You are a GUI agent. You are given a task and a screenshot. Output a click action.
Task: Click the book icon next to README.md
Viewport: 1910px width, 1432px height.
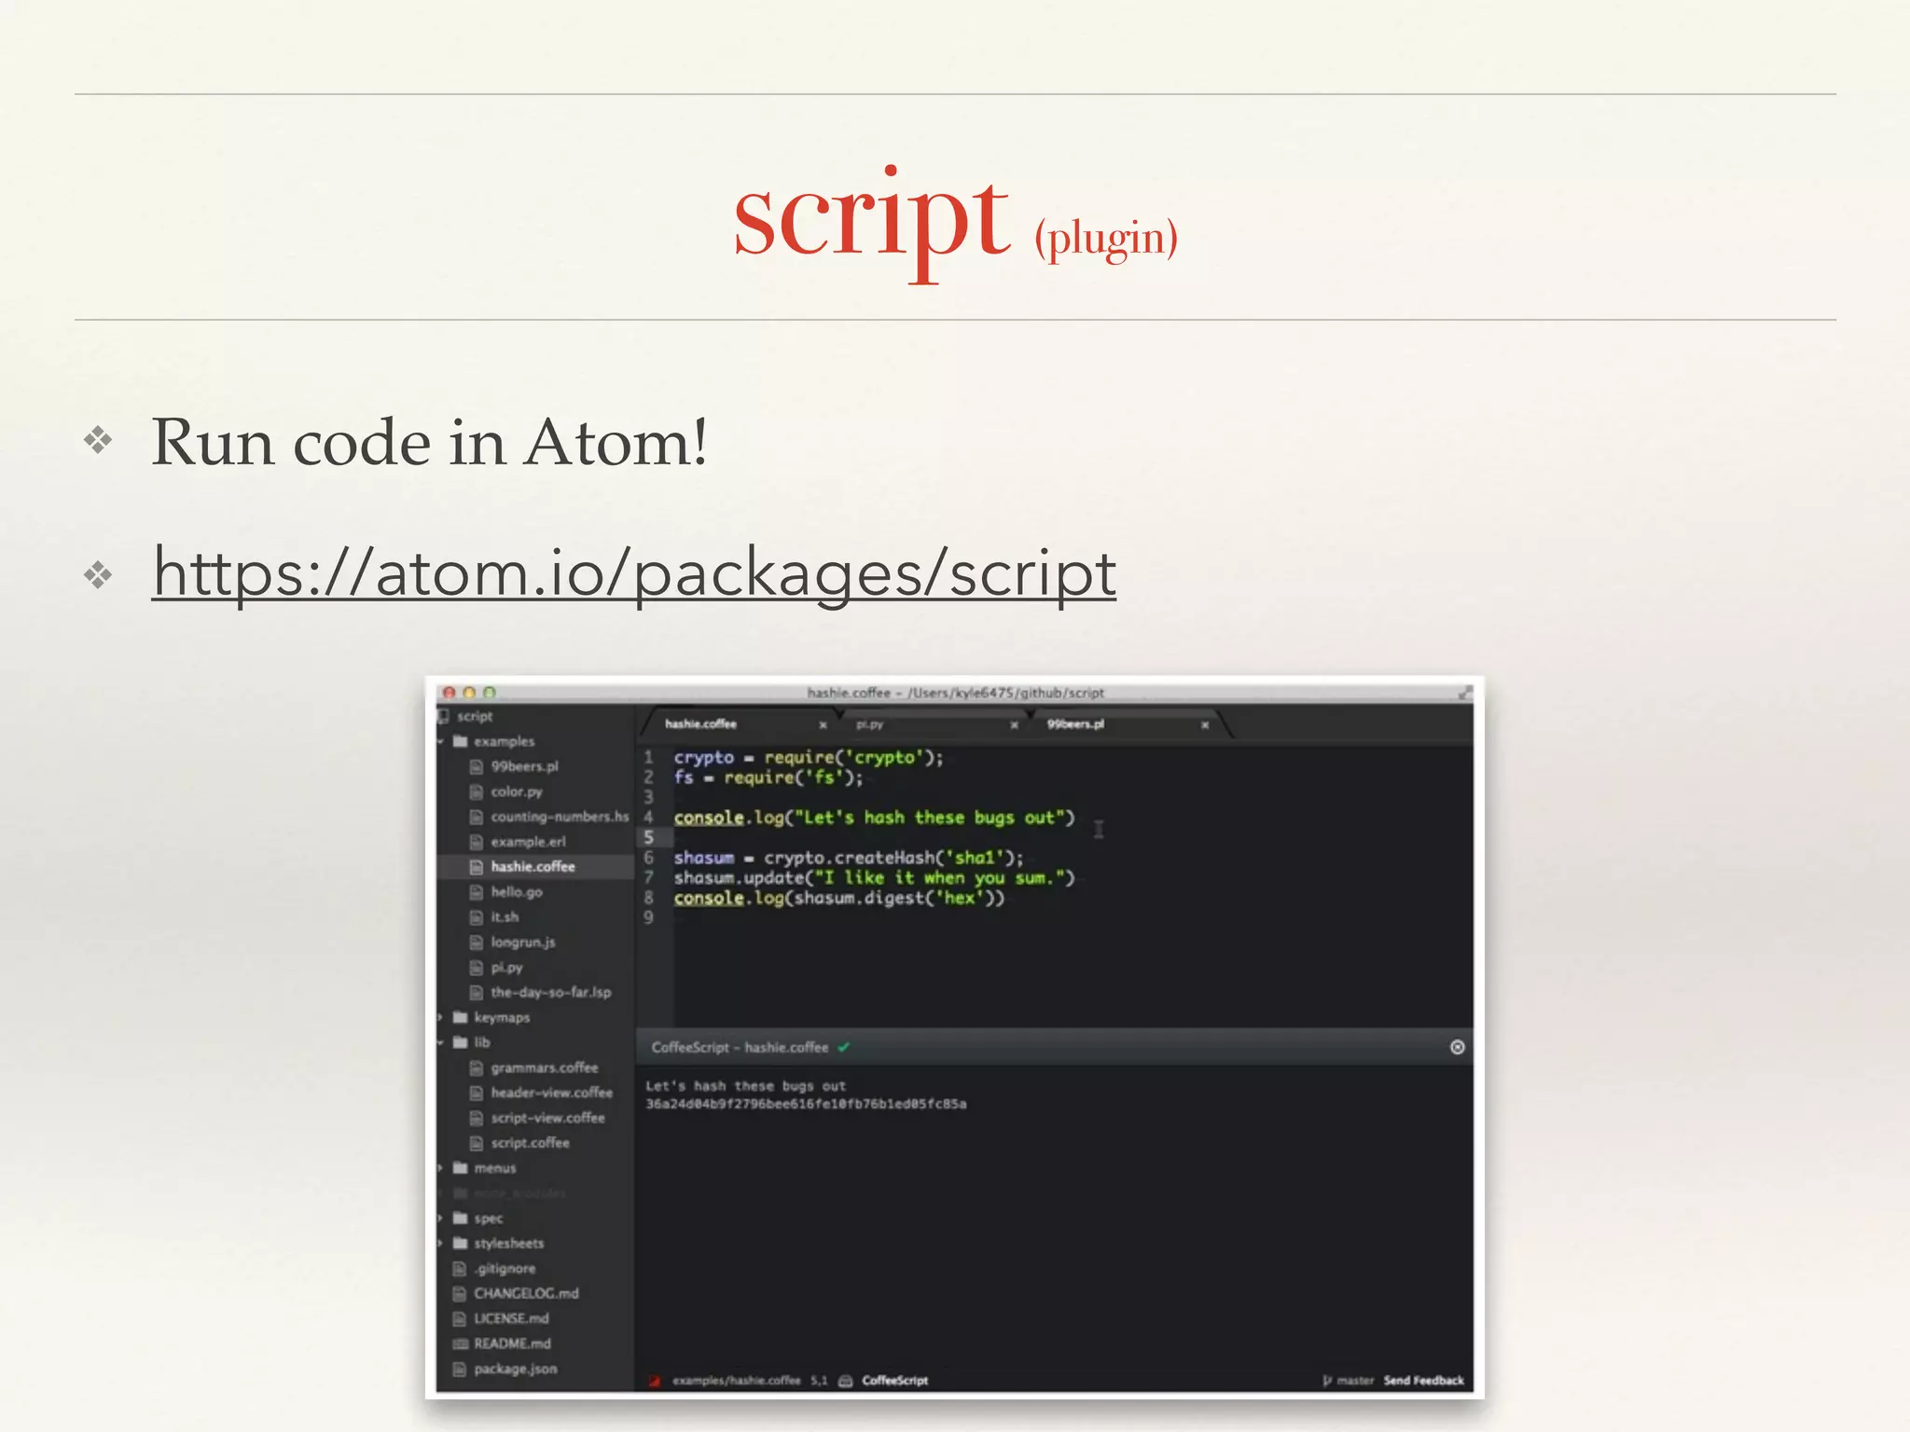click(x=459, y=1343)
